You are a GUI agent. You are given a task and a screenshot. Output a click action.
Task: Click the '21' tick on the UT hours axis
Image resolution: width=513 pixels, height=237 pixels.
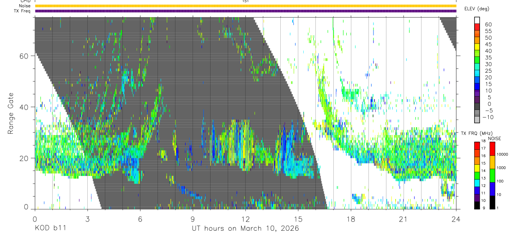click(x=404, y=219)
